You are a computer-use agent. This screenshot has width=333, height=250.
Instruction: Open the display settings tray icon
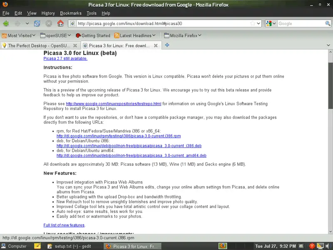coord(320,246)
